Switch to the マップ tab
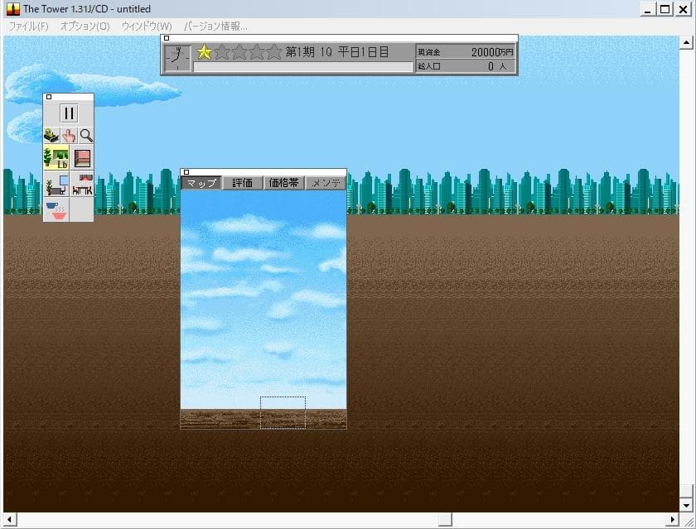The width and height of the screenshot is (696, 529). point(201,183)
